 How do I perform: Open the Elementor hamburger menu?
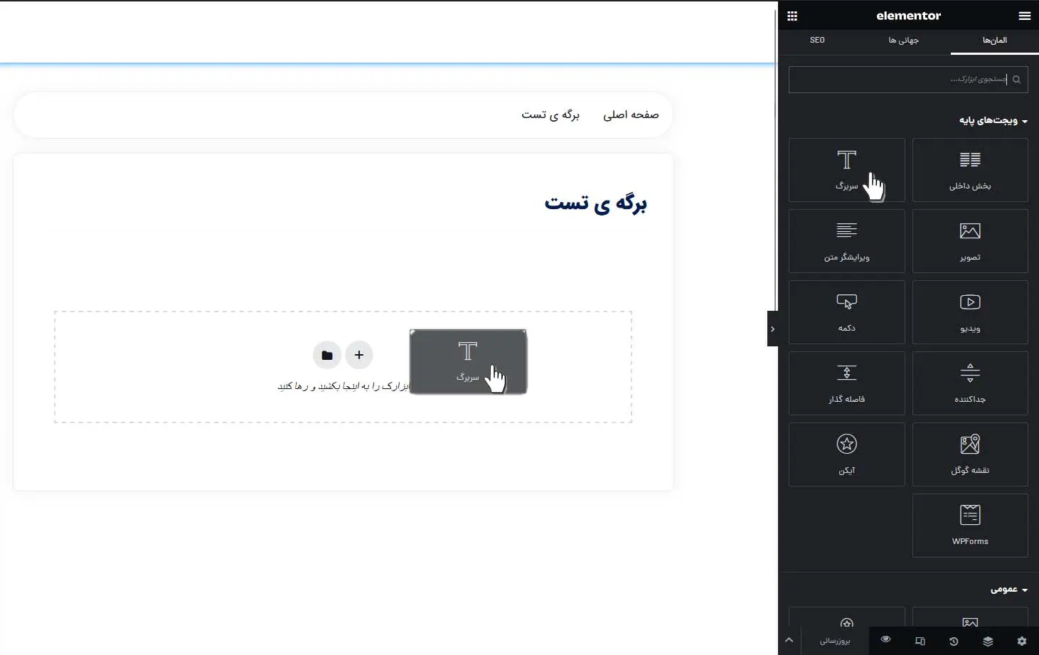pyautogui.click(x=1024, y=16)
